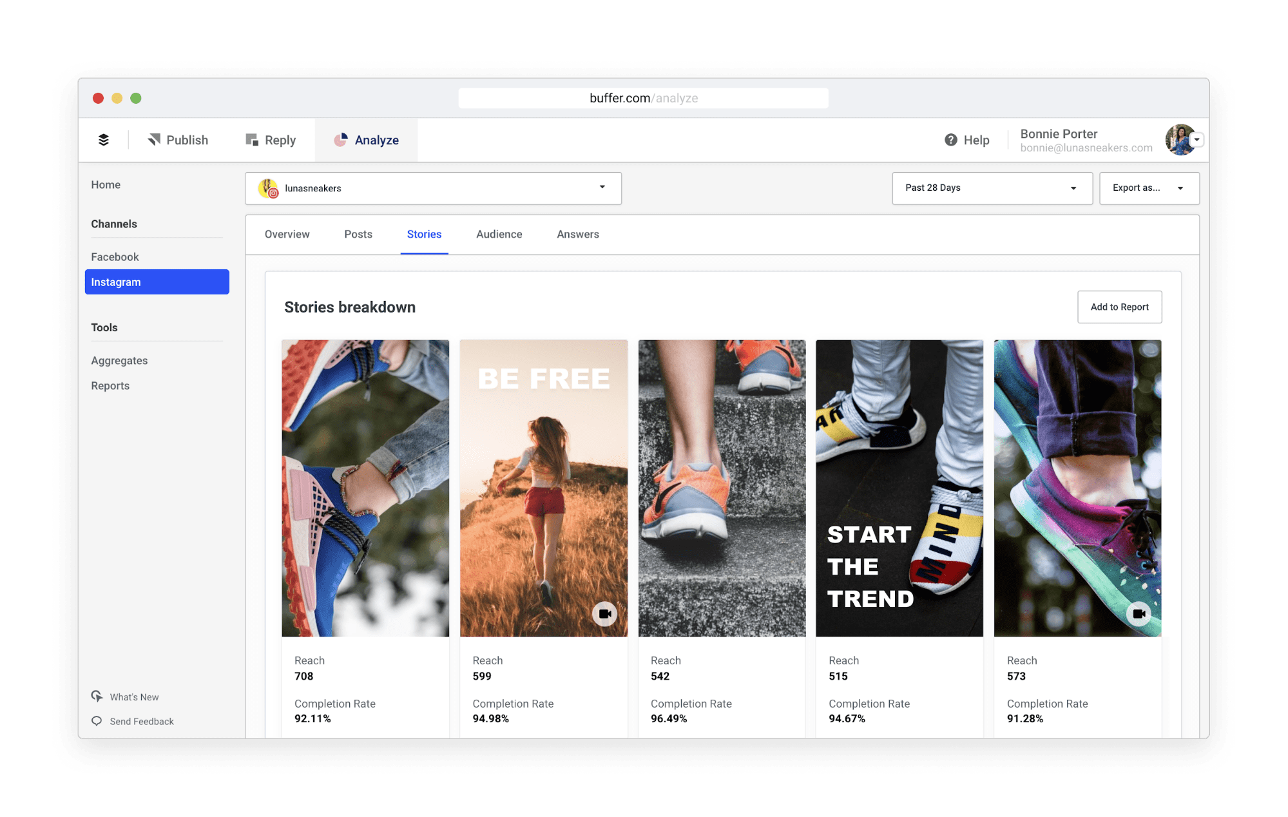
Task: Click the Analyze pie chart icon
Action: (x=341, y=140)
